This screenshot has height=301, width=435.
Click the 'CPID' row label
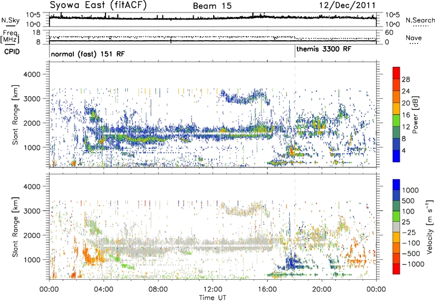pyautogui.click(x=12, y=52)
